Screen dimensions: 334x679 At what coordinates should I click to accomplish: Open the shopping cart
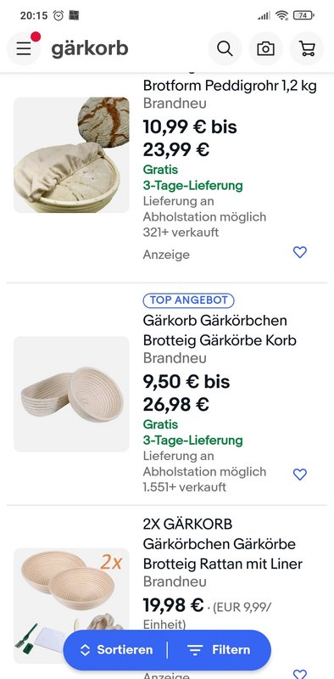(307, 48)
